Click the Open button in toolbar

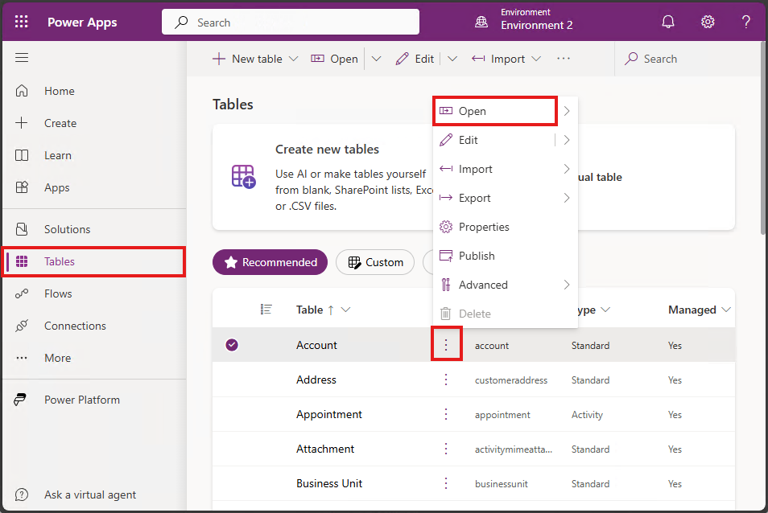tap(335, 60)
